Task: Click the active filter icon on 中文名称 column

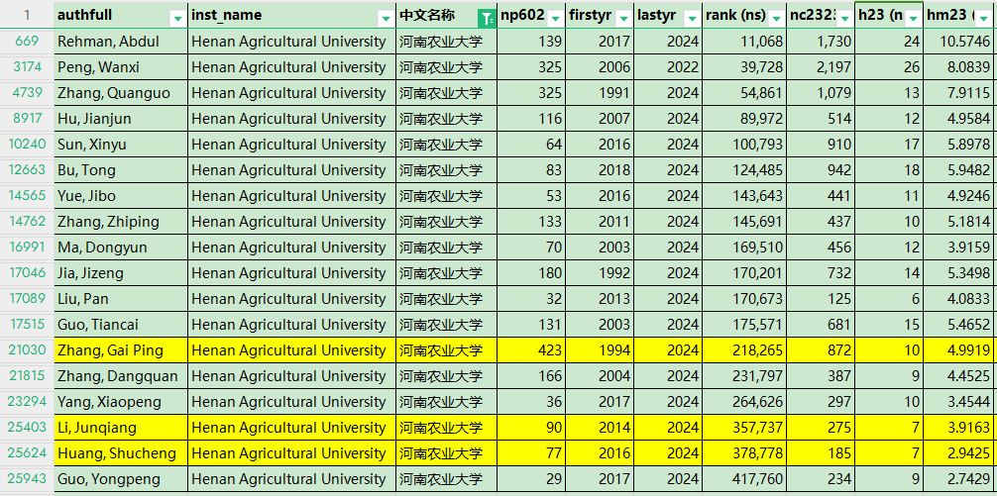Action: (x=486, y=17)
